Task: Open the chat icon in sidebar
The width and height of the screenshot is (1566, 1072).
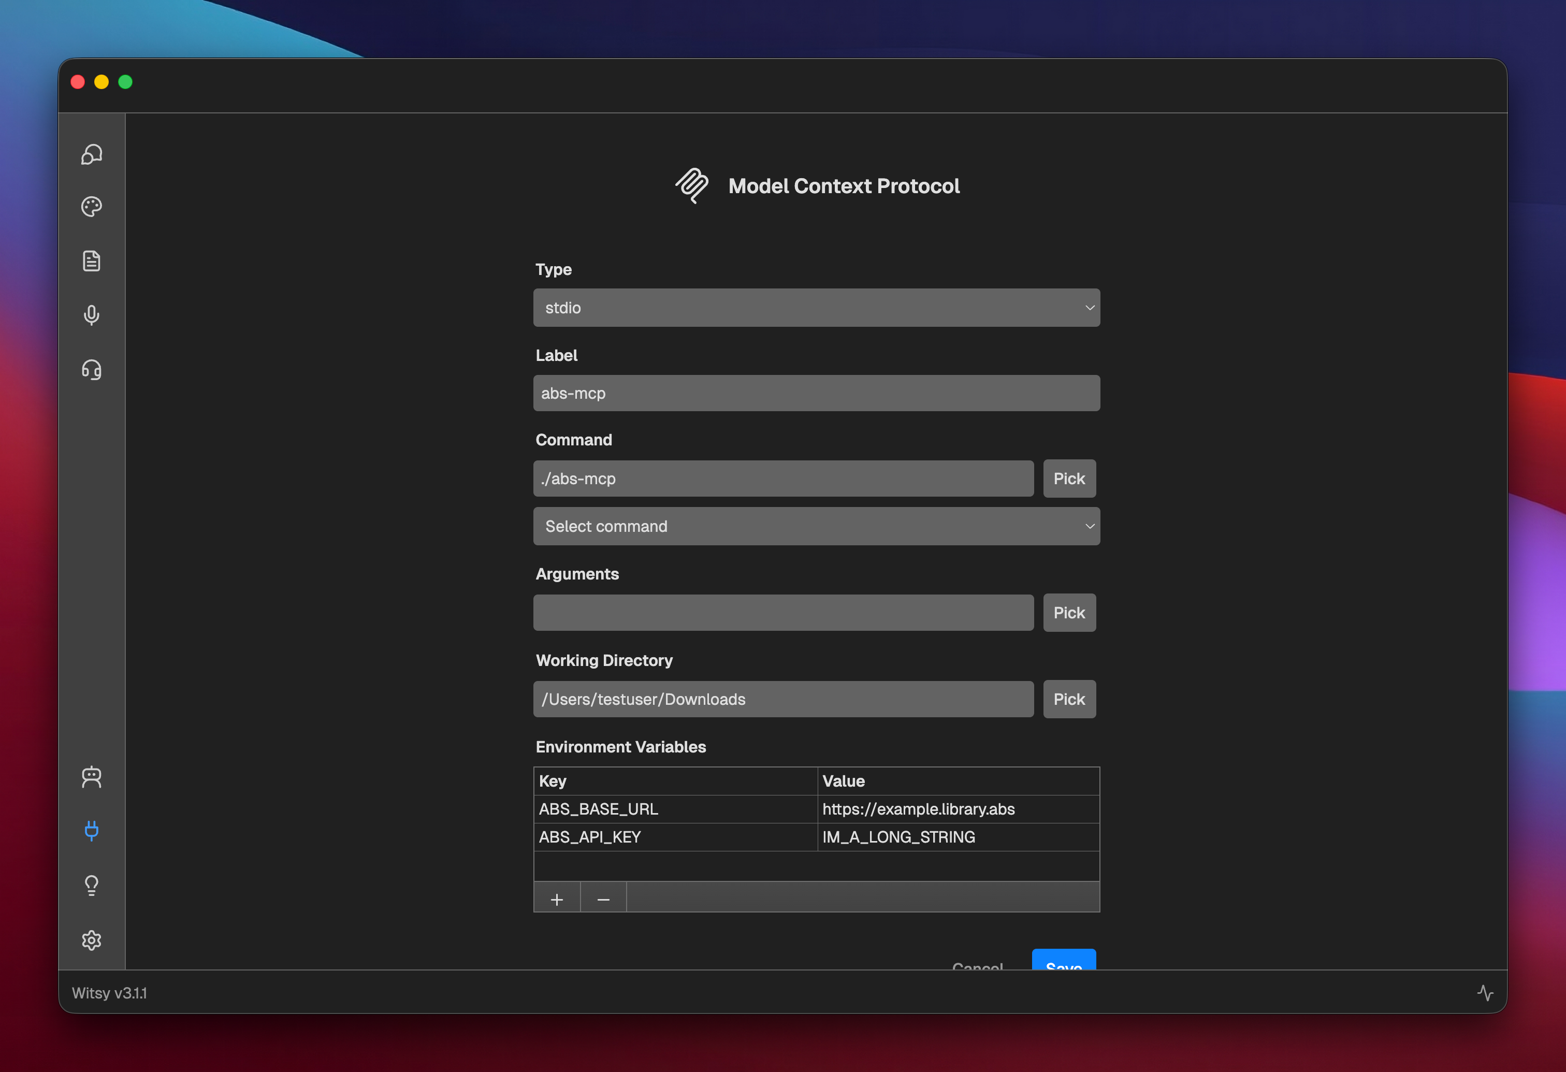Action: coord(92,154)
